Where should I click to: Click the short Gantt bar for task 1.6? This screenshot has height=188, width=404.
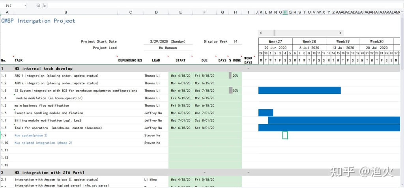coord(266,113)
